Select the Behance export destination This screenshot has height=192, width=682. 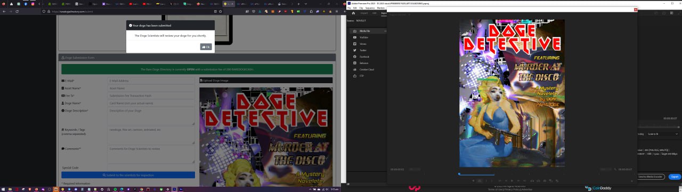364,63
